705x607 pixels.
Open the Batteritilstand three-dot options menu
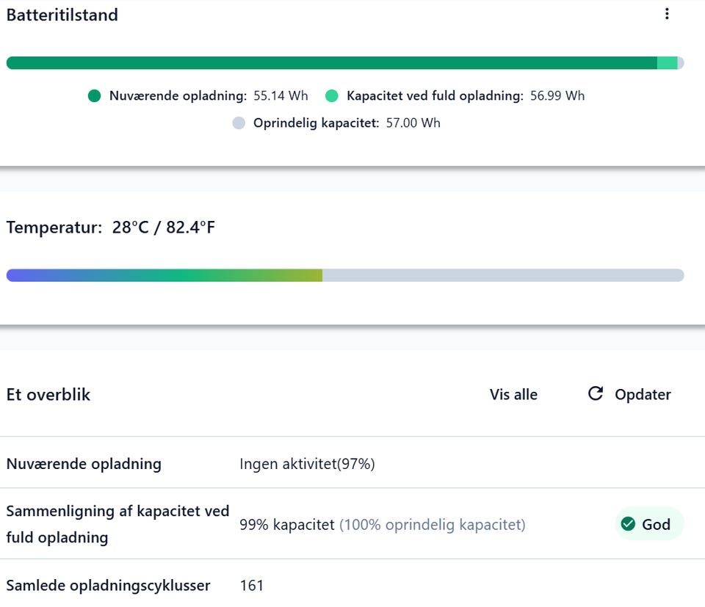667,14
